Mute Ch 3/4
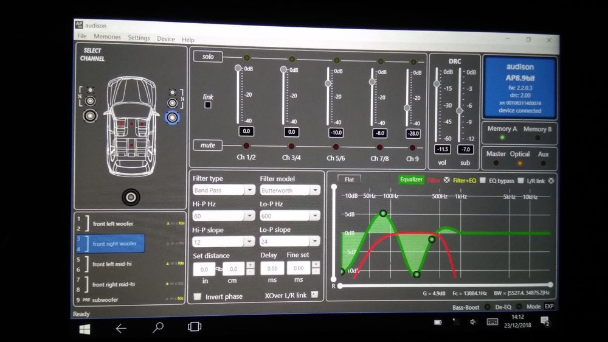 point(291,146)
